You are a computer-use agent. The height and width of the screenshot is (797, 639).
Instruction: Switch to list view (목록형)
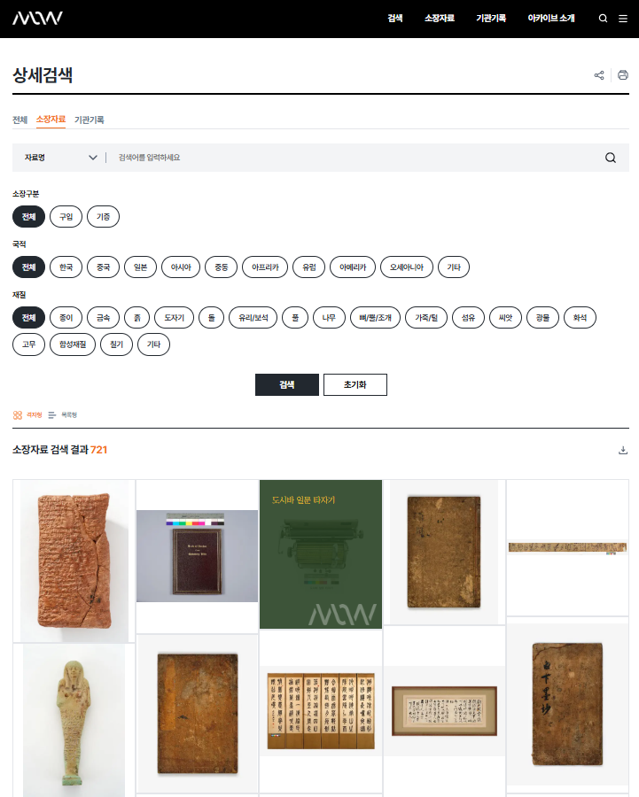[x=63, y=414]
